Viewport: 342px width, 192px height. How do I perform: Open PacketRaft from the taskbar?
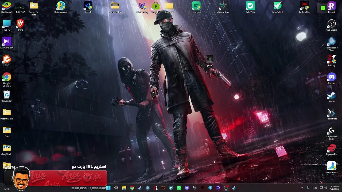click(195, 188)
